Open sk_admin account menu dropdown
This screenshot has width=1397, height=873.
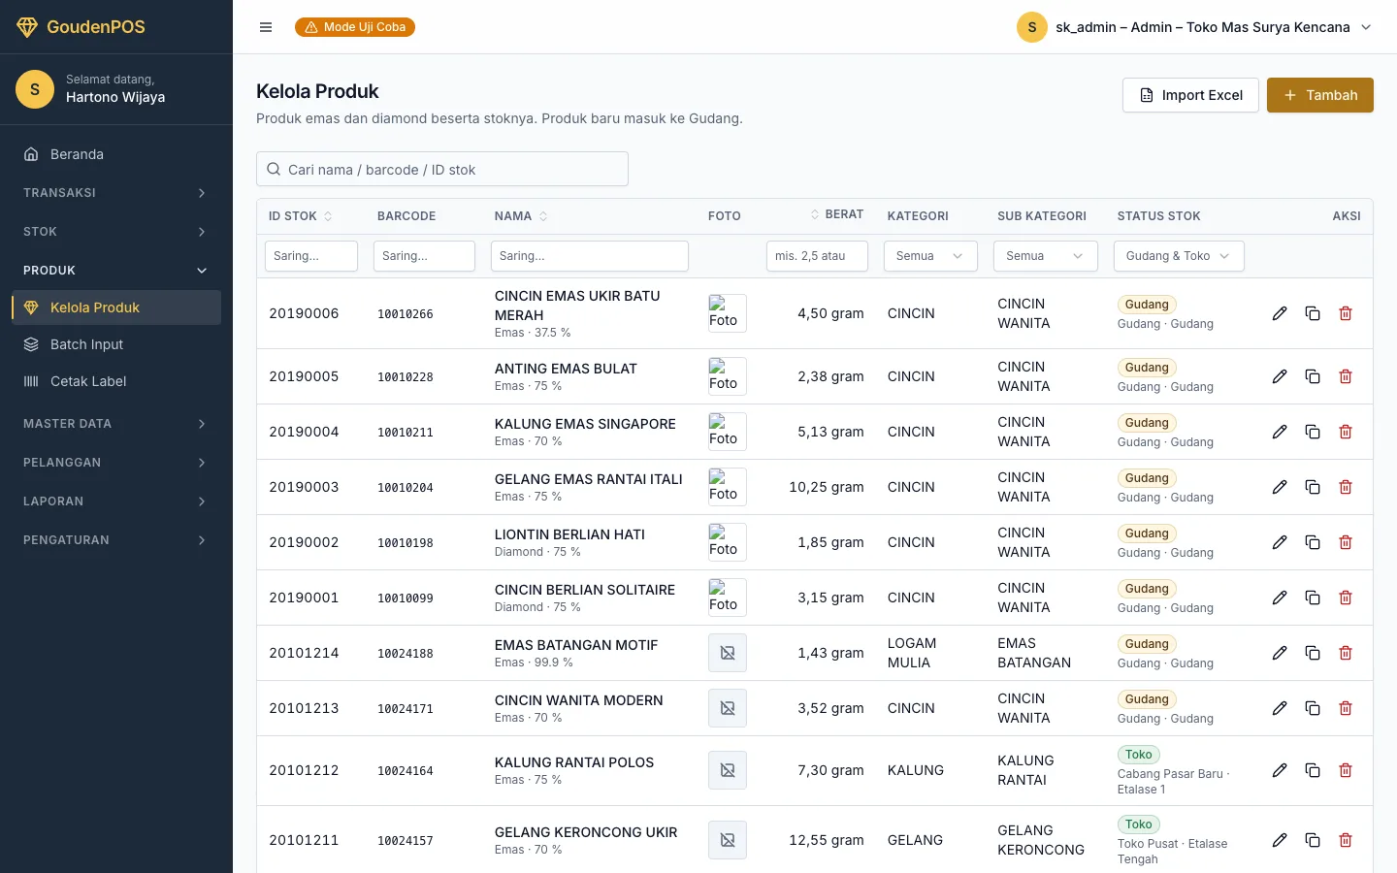[1195, 27]
